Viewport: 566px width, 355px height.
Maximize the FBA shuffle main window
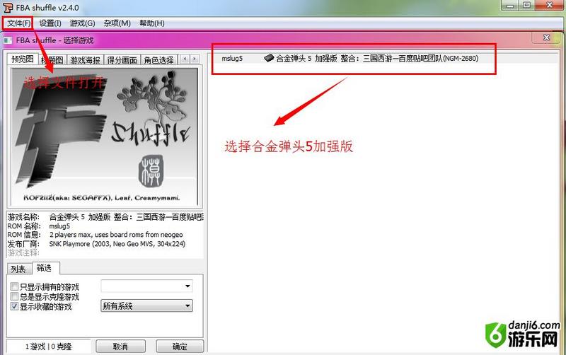[x=526, y=5]
